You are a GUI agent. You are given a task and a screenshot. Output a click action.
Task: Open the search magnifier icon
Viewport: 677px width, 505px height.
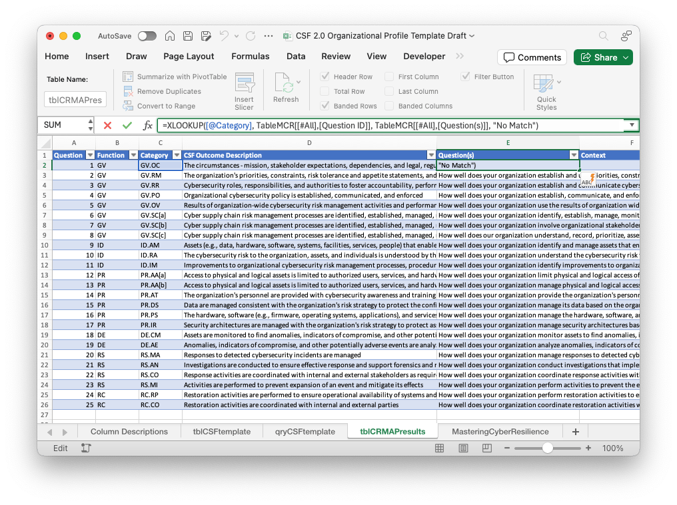pyautogui.click(x=603, y=36)
